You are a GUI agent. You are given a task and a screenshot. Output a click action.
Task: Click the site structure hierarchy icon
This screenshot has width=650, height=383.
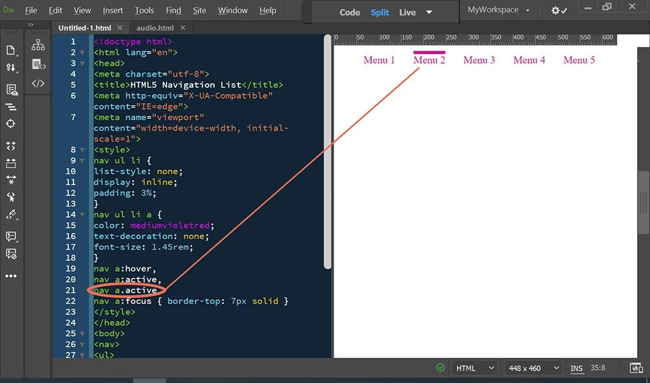(38, 45)
